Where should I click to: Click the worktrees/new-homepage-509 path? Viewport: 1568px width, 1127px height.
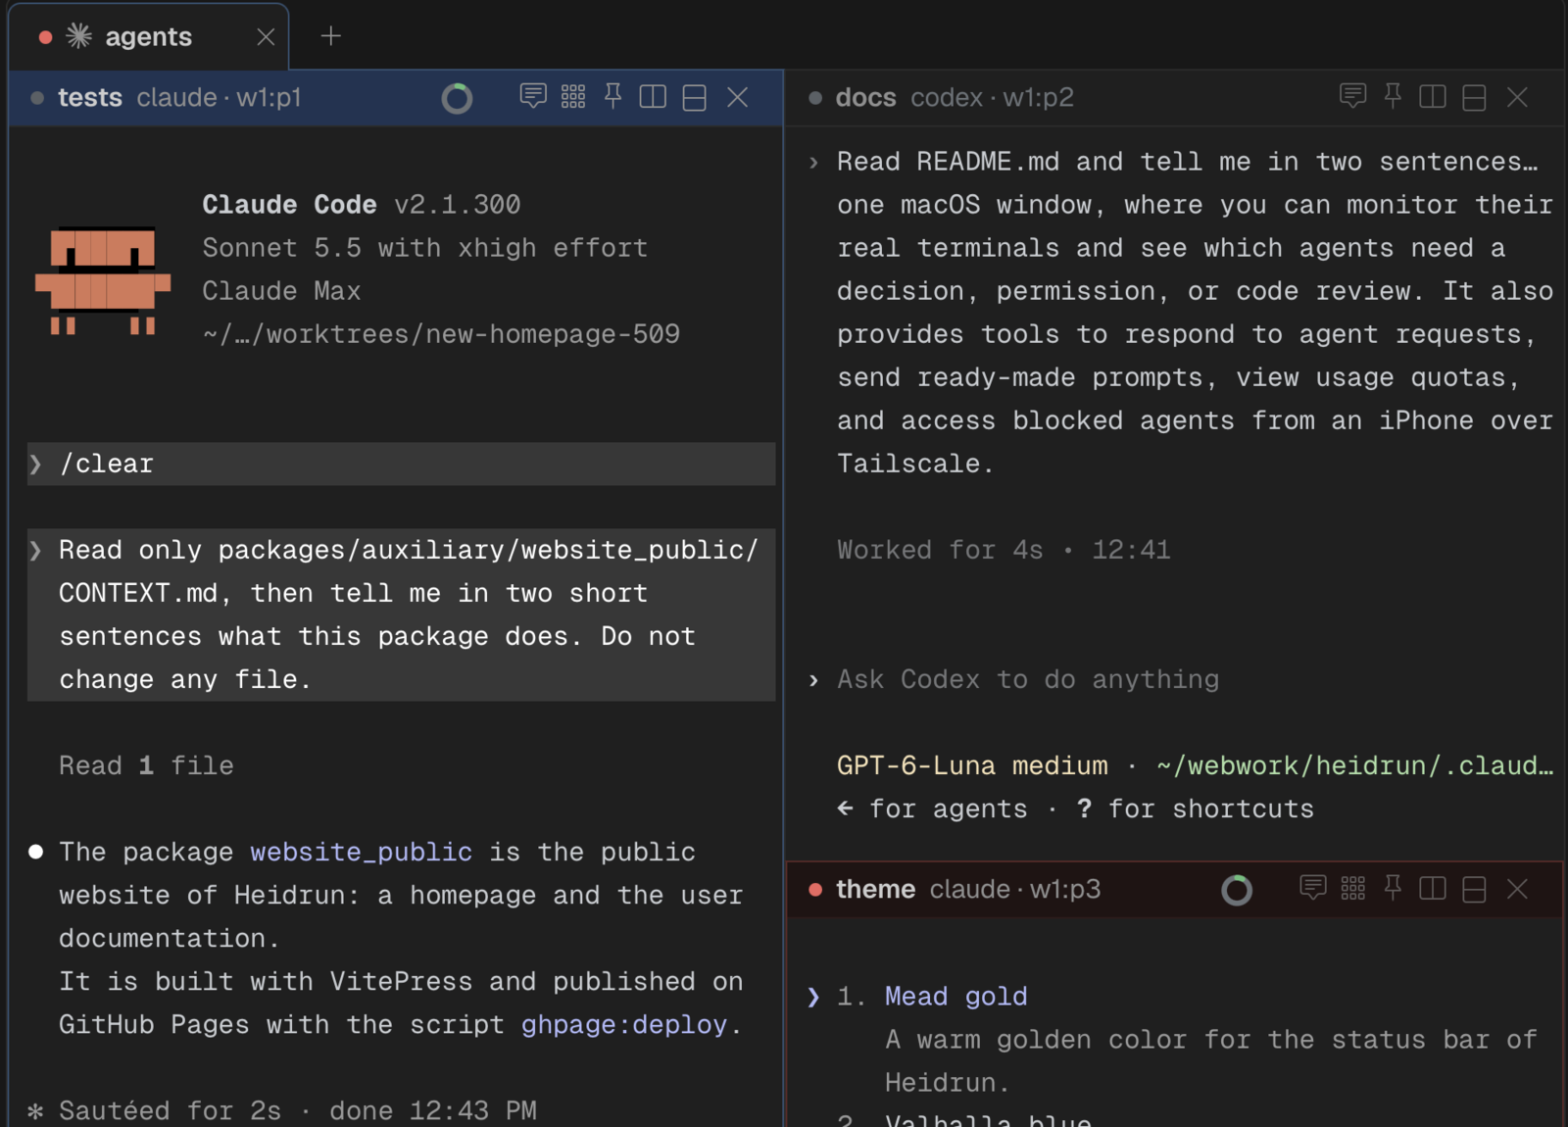(441, 334)
